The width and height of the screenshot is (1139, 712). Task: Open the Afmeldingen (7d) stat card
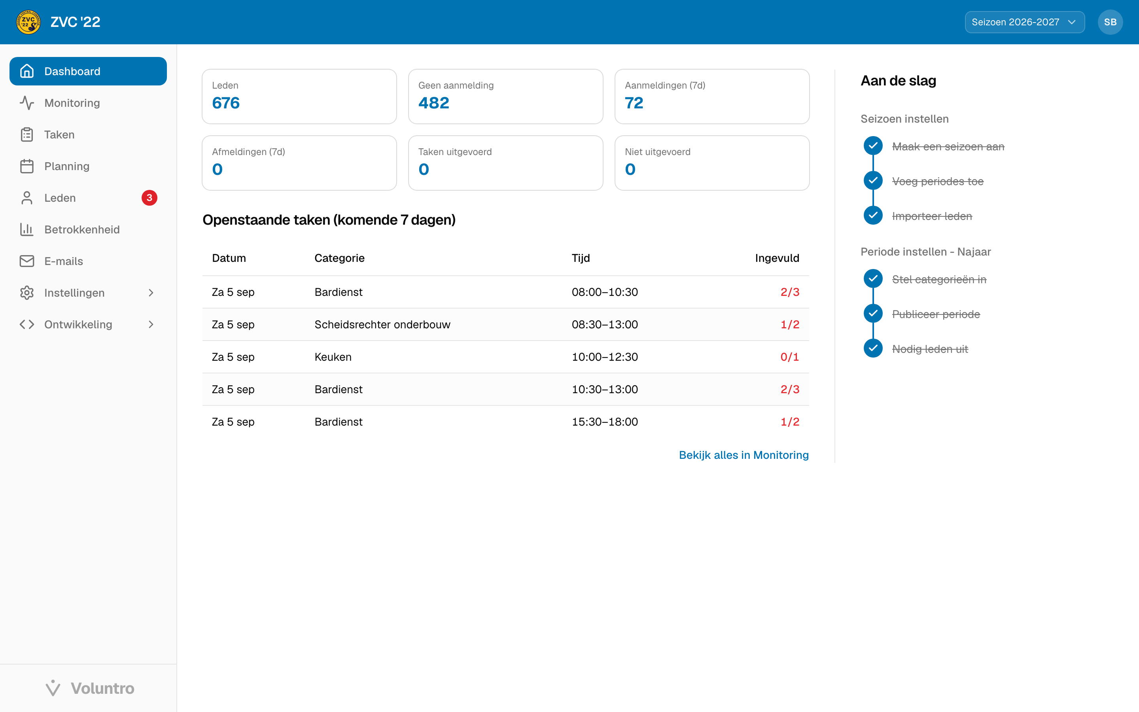click(299, 163)
